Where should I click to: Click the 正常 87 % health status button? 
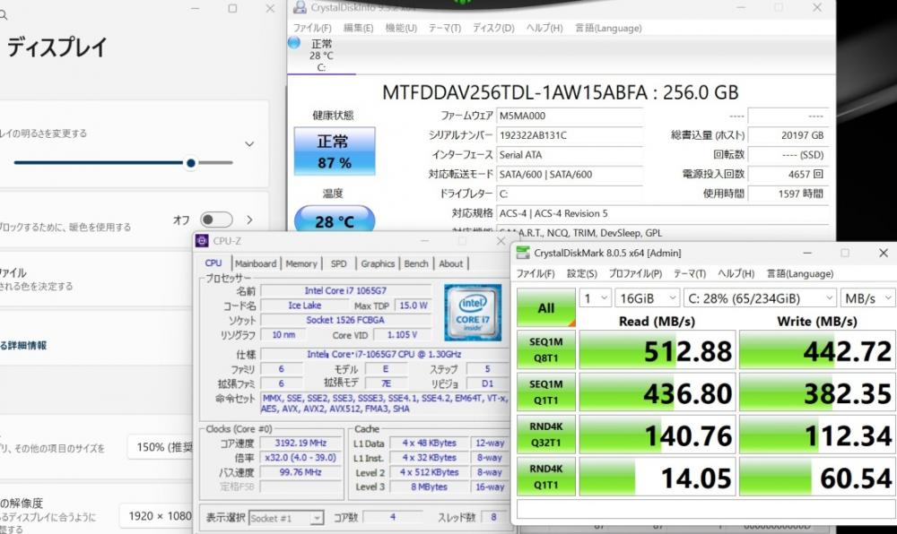pyautogui.click(x=335, y=151)
